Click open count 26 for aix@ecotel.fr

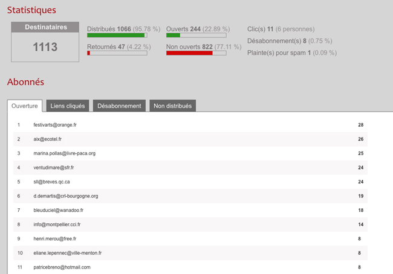361,139
